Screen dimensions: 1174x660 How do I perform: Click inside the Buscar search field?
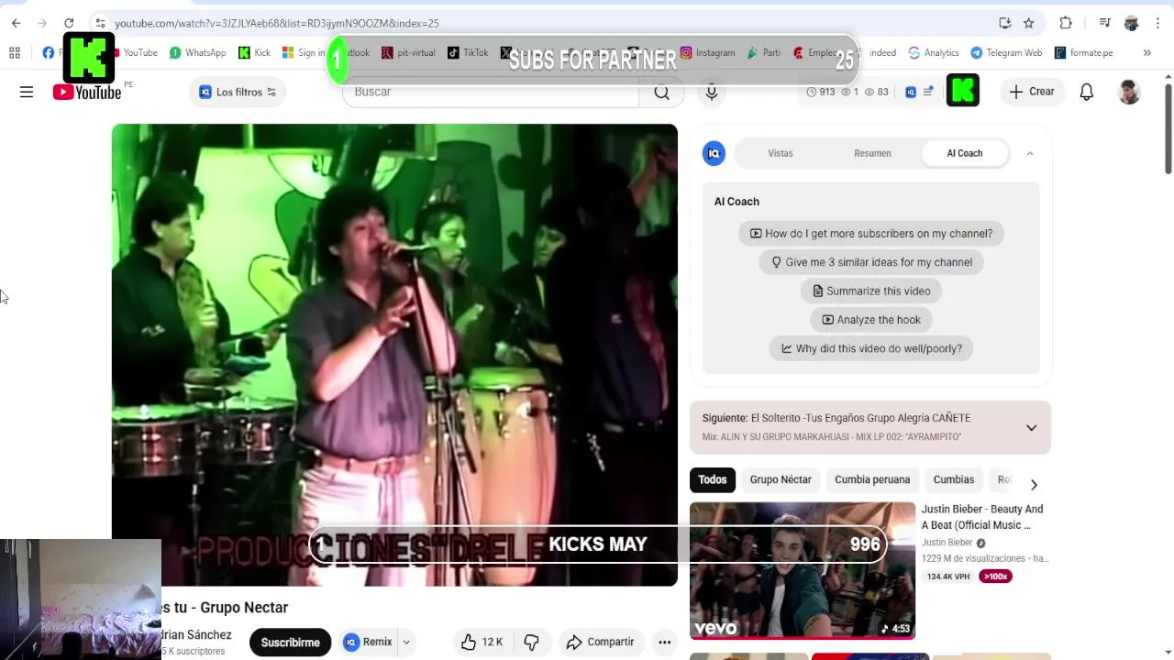pos(491,92)
